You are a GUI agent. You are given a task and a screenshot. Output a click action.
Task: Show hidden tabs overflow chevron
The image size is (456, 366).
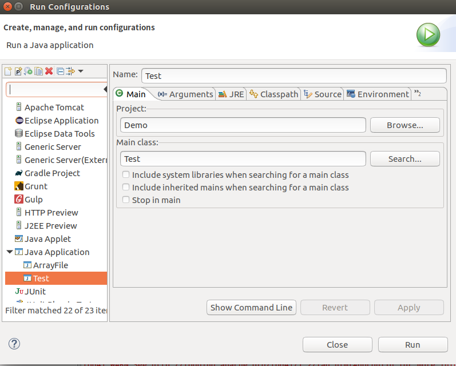click(x=418, y=93)
